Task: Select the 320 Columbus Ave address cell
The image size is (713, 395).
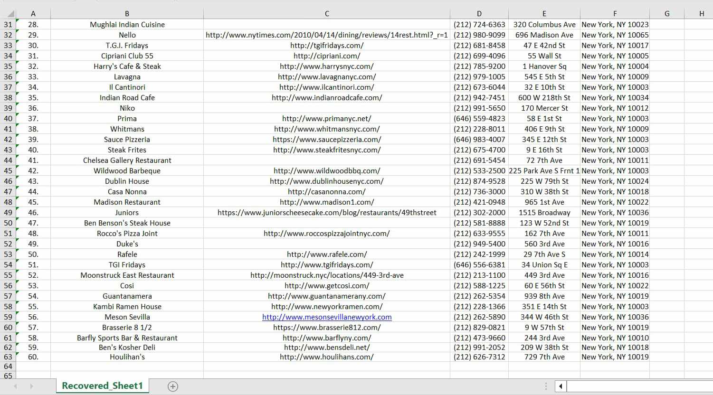Action: click(544, 25)
